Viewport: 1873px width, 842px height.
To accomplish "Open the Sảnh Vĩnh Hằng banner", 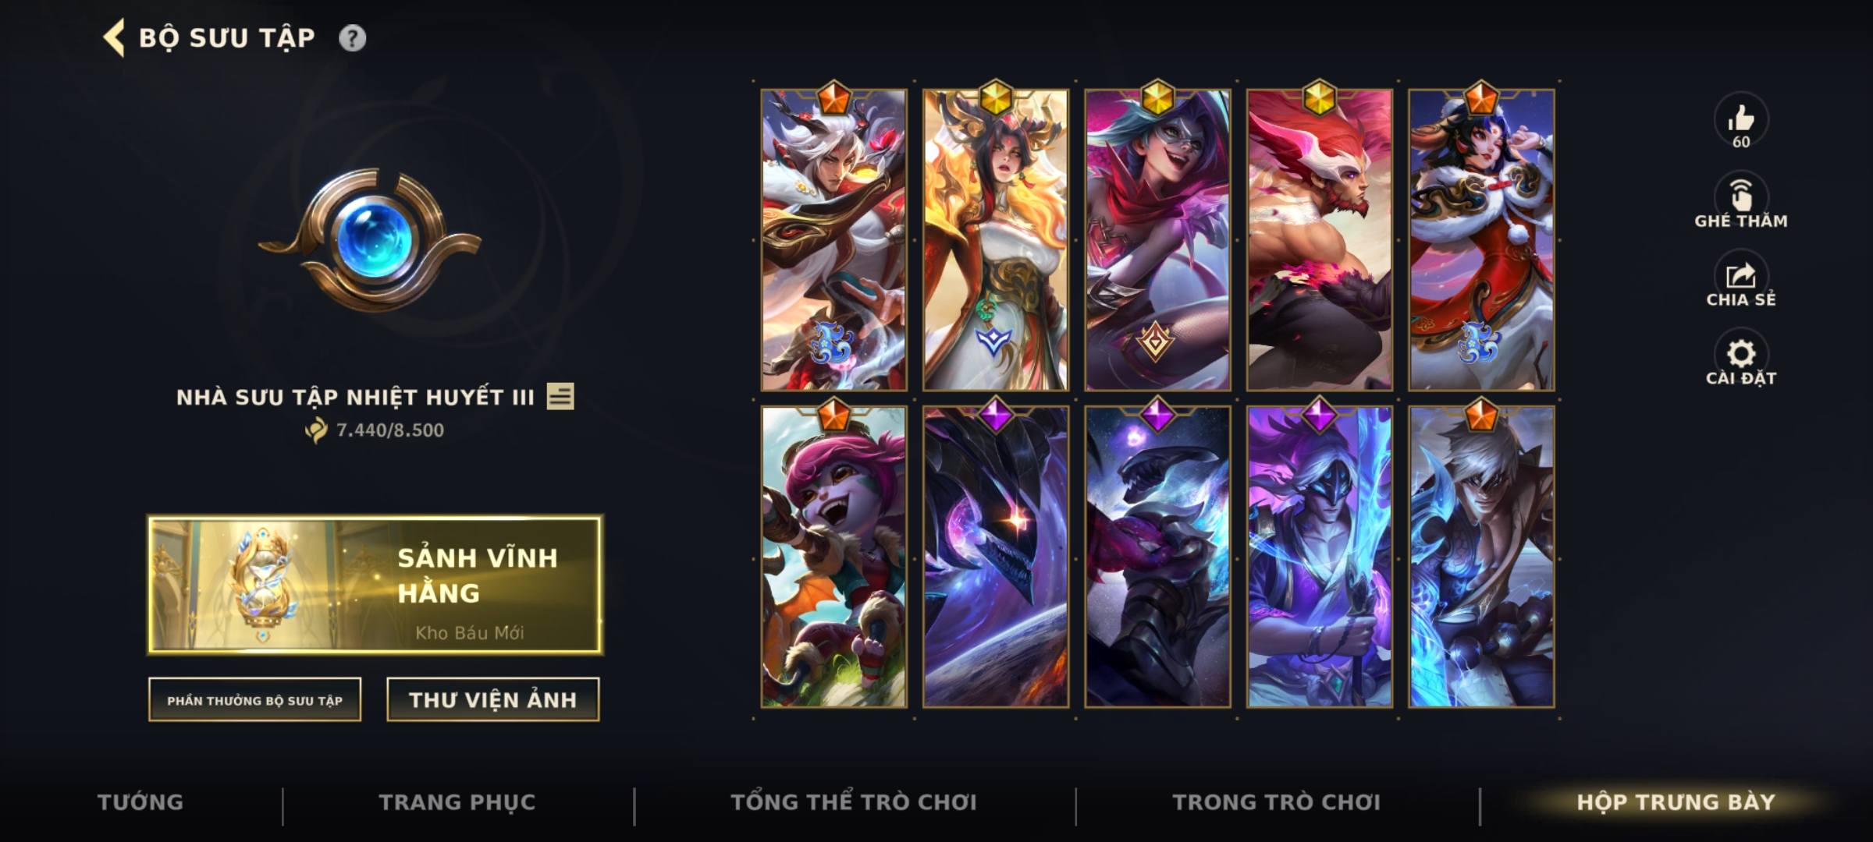I will point(375,585).
